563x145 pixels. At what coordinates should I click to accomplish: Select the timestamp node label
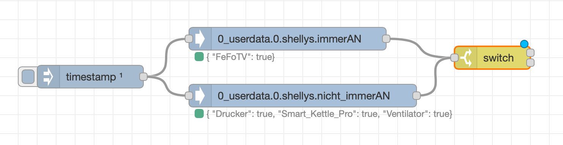point(94,77)
